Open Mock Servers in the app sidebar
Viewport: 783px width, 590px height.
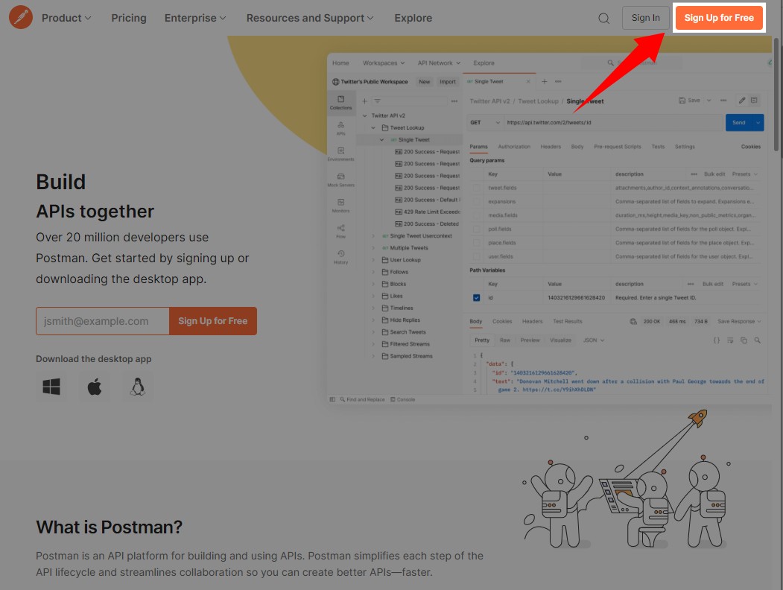click(341, 180)
